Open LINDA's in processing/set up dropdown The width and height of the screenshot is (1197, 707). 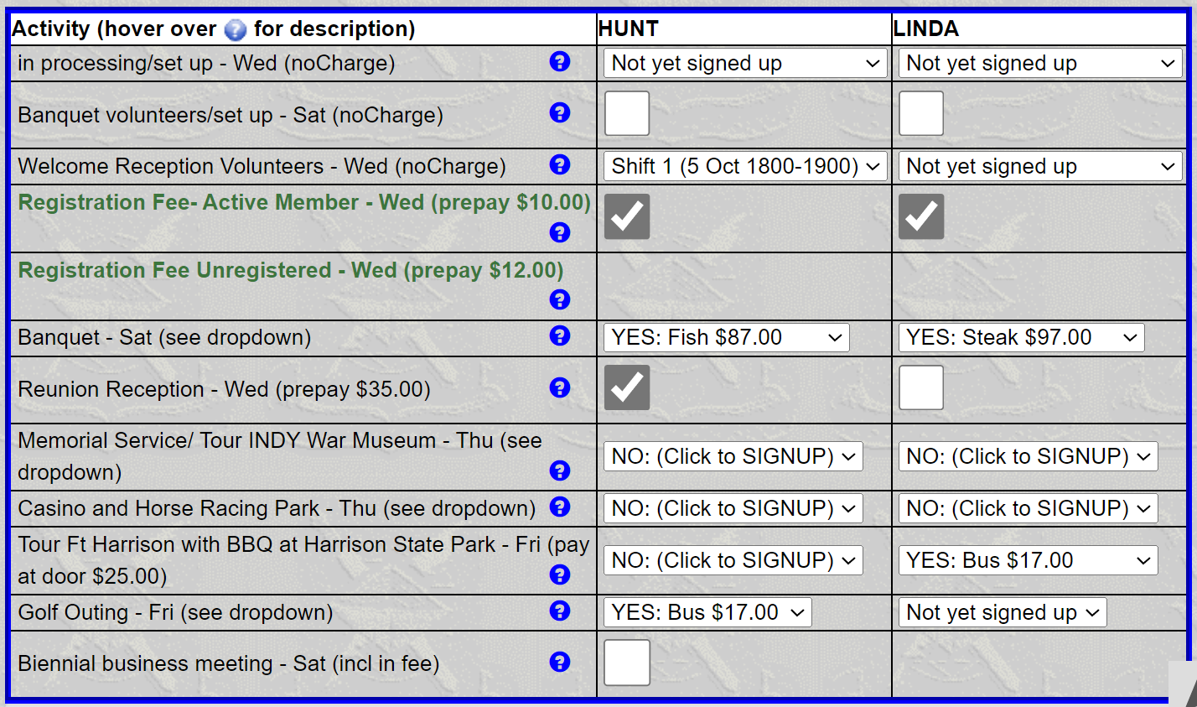[1040, 63]
